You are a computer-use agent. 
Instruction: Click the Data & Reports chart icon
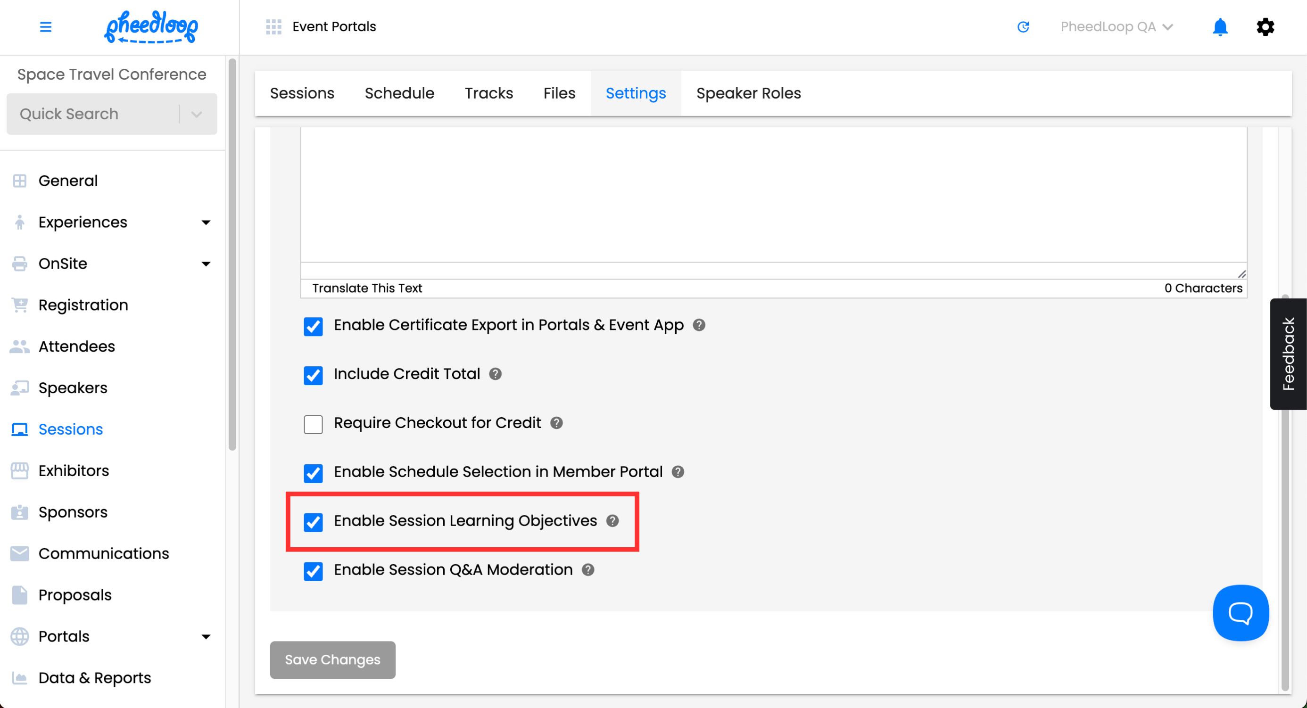[x=20, y=678]
